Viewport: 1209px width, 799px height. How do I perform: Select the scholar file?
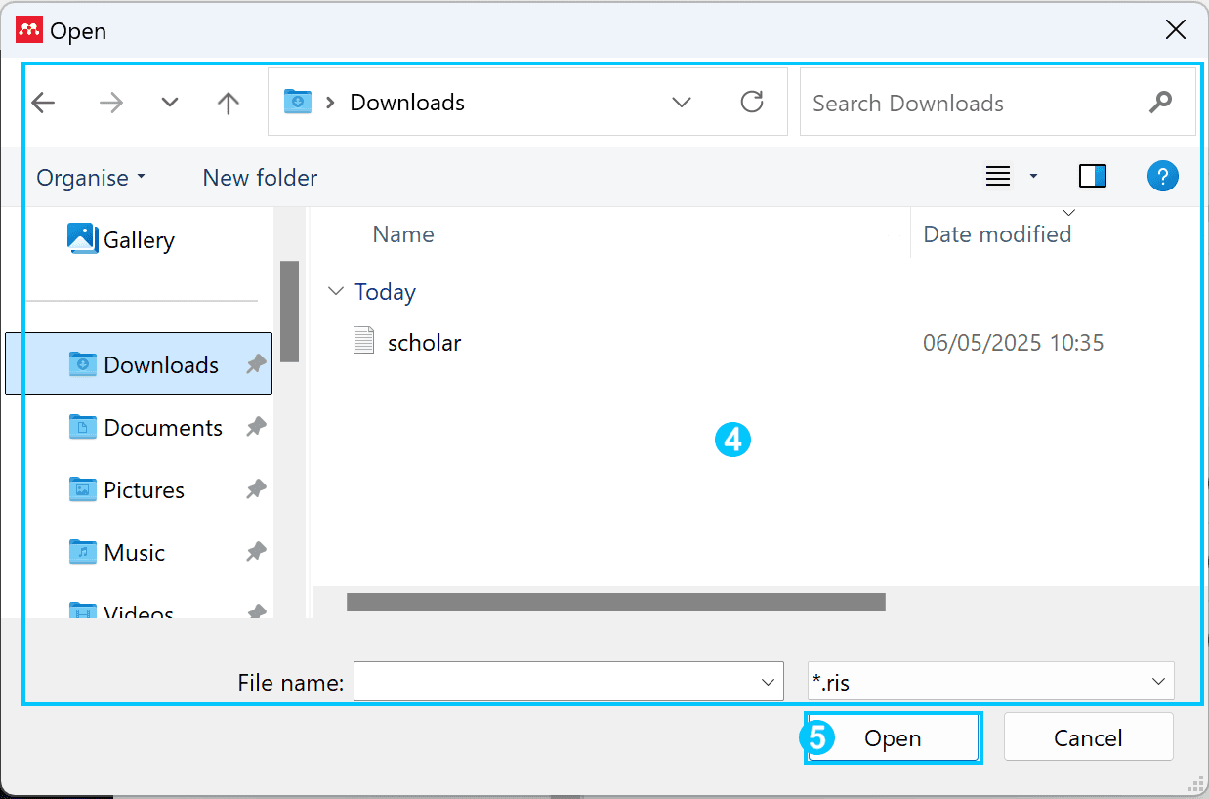tap(424, 343)
